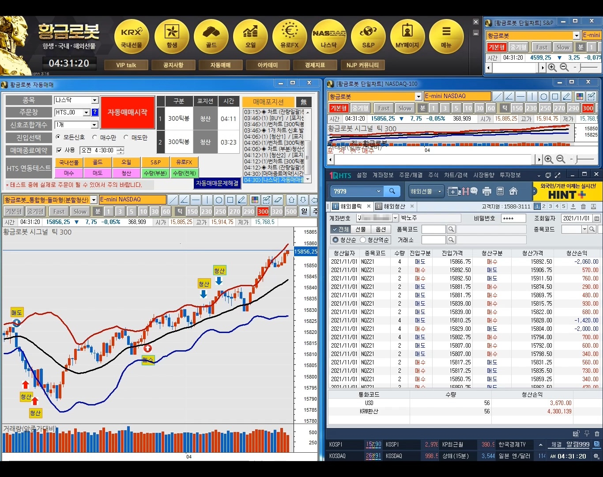Image resolution: width=603 pixels, height=477 pixels.
Task: Open the 계좌정보 menu
Action: point(383,175)
